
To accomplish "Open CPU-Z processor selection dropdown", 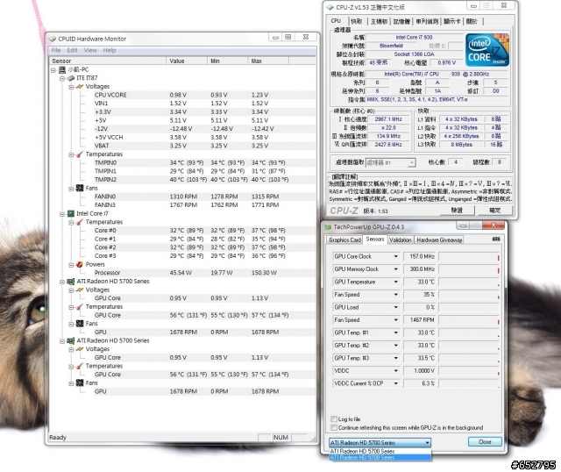I will (412, 162).
